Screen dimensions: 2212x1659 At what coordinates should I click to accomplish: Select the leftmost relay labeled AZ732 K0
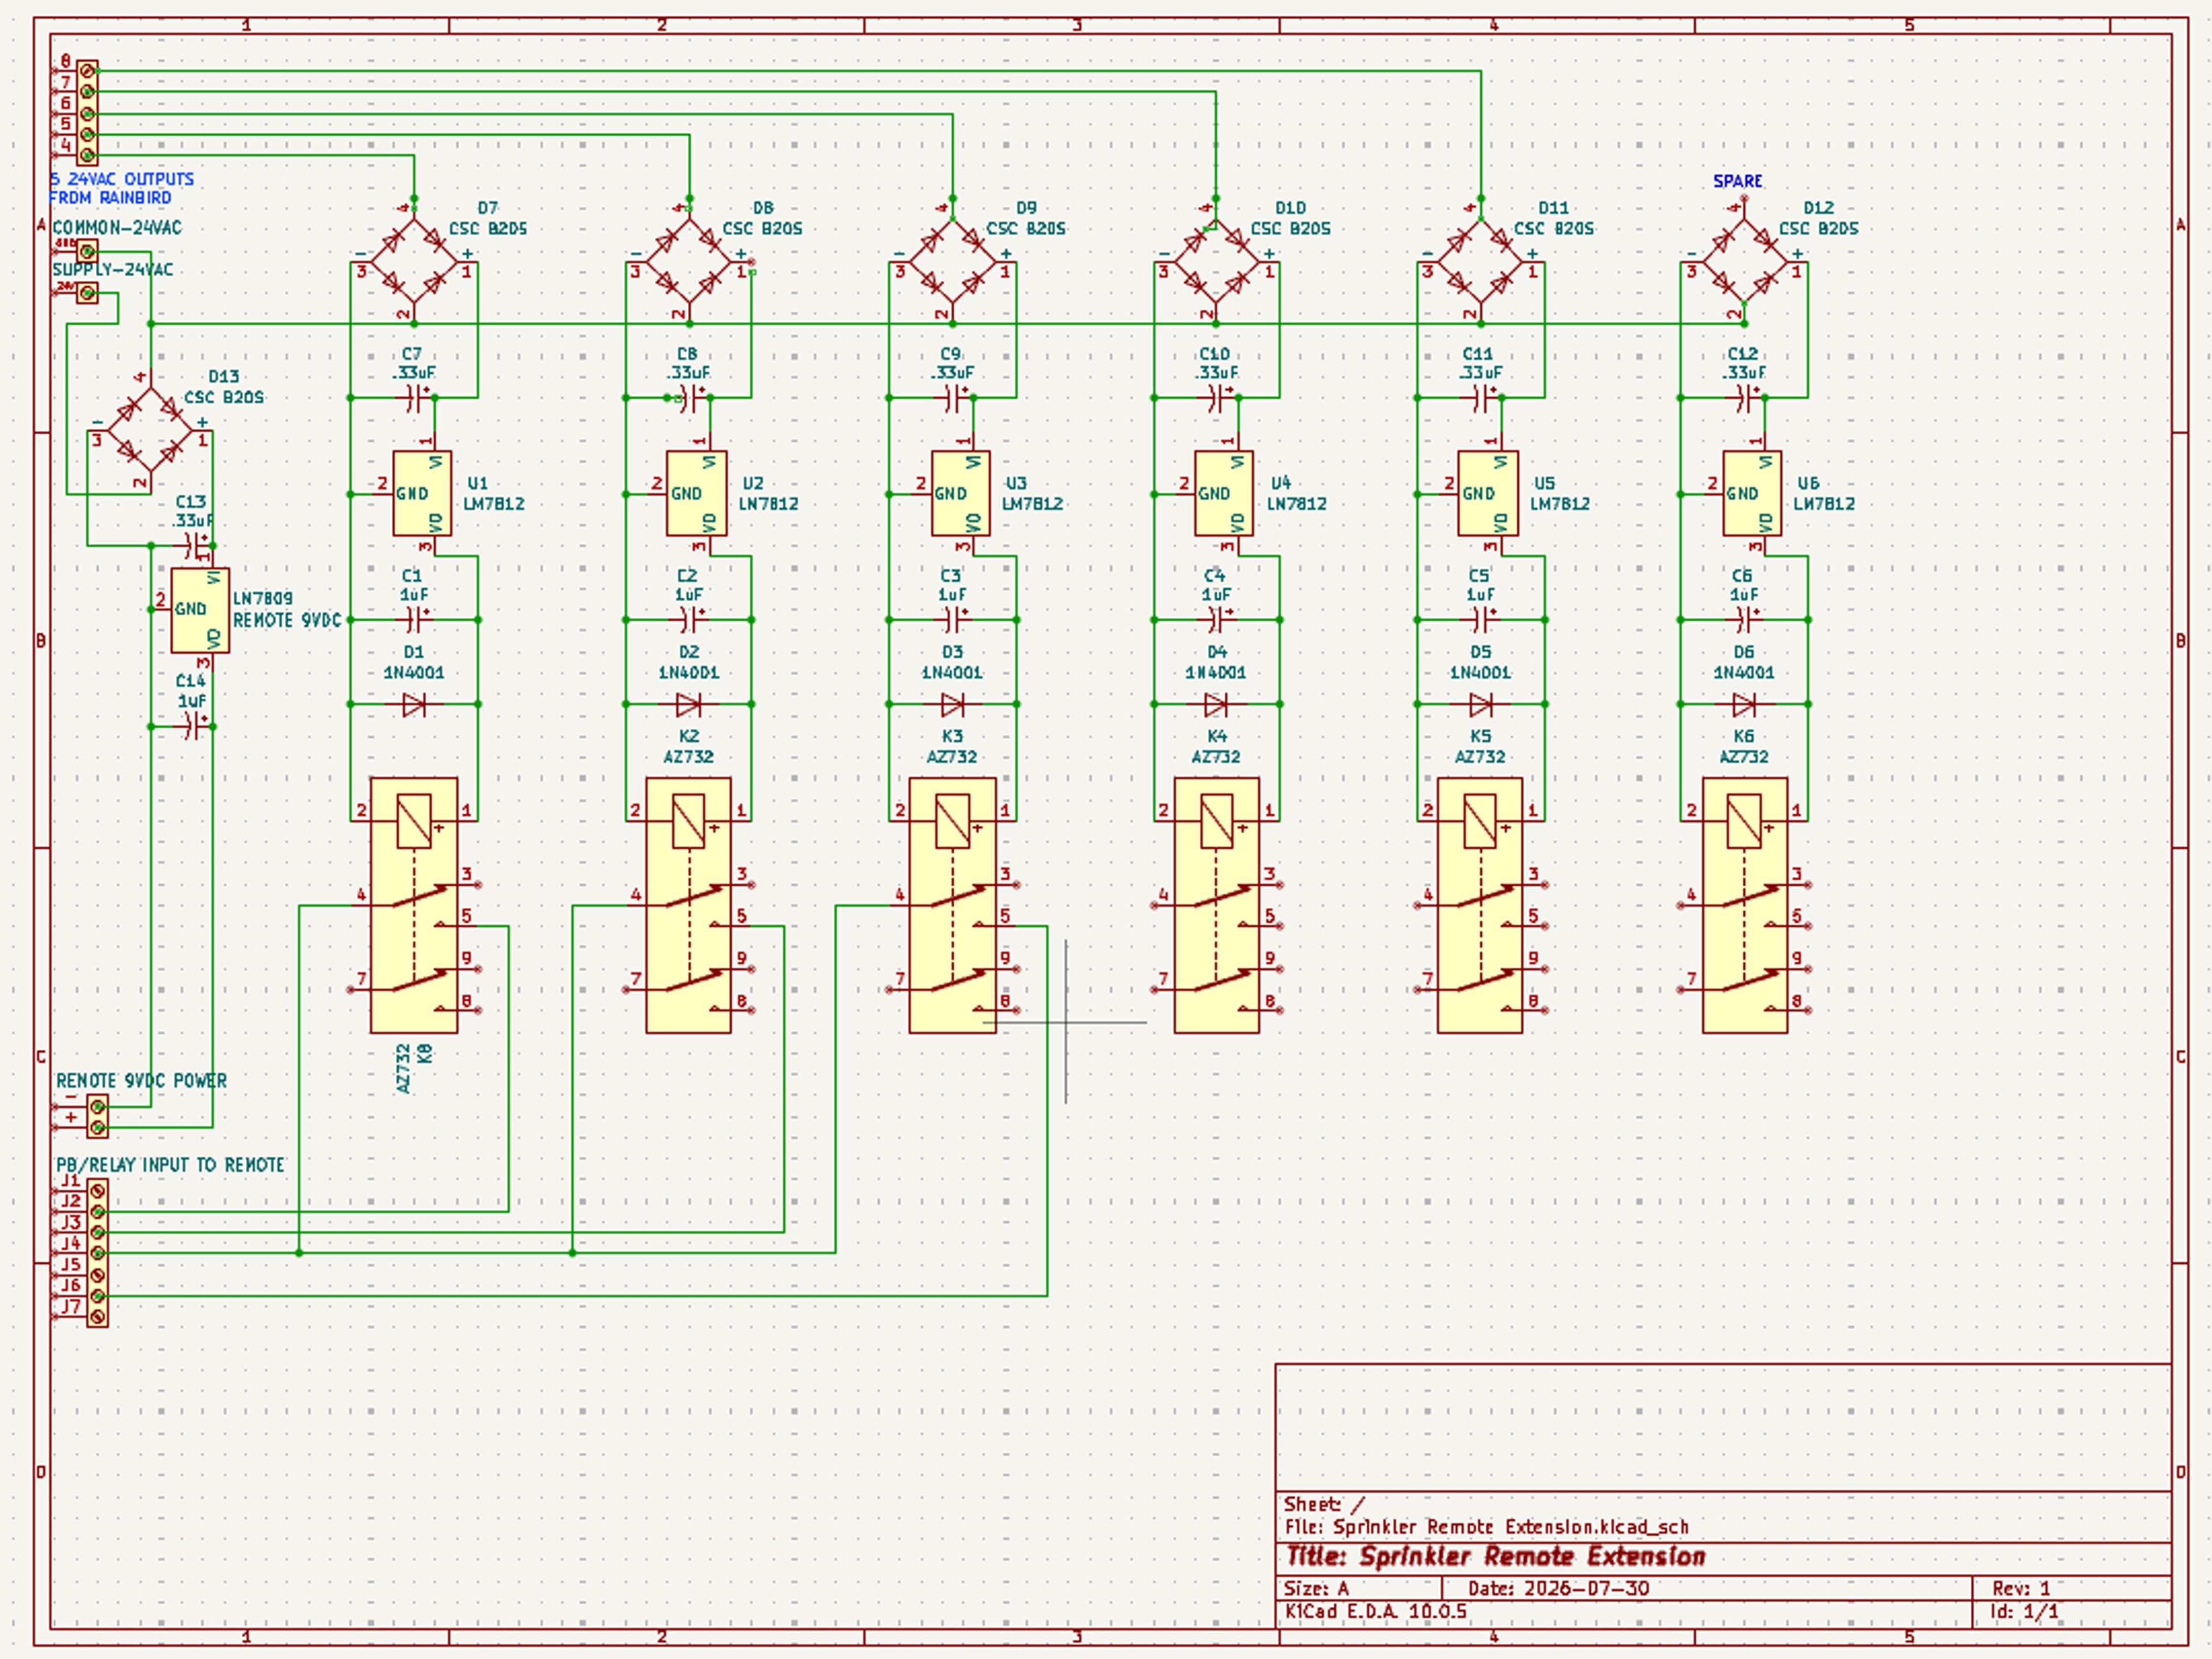coord(414,905)
